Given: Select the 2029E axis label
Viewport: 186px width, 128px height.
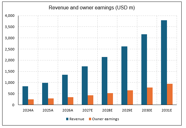Looking at the screenshot, I should [127, 110].
